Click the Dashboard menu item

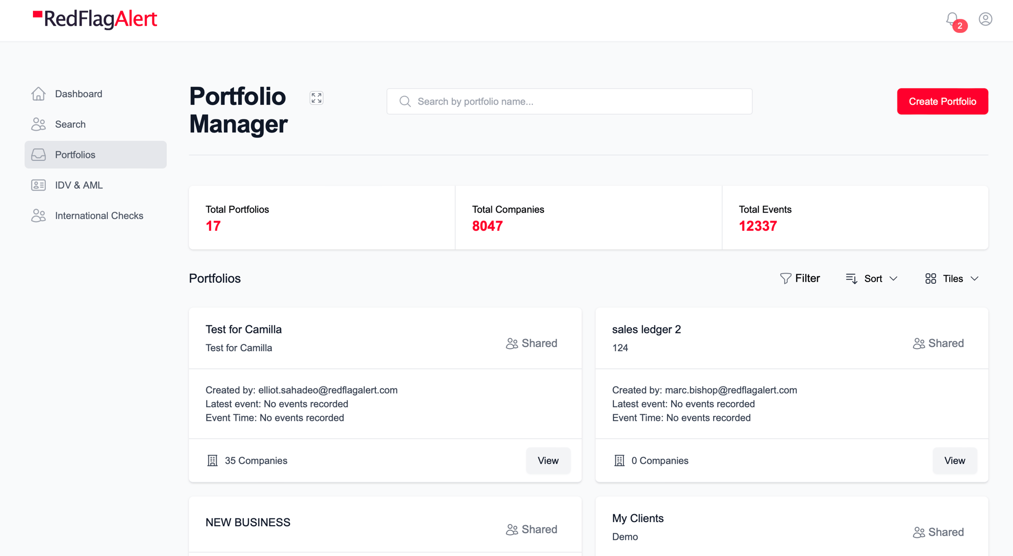79,93
